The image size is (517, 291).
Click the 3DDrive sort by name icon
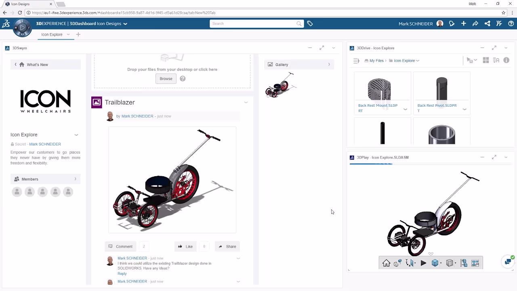(496, 60)
